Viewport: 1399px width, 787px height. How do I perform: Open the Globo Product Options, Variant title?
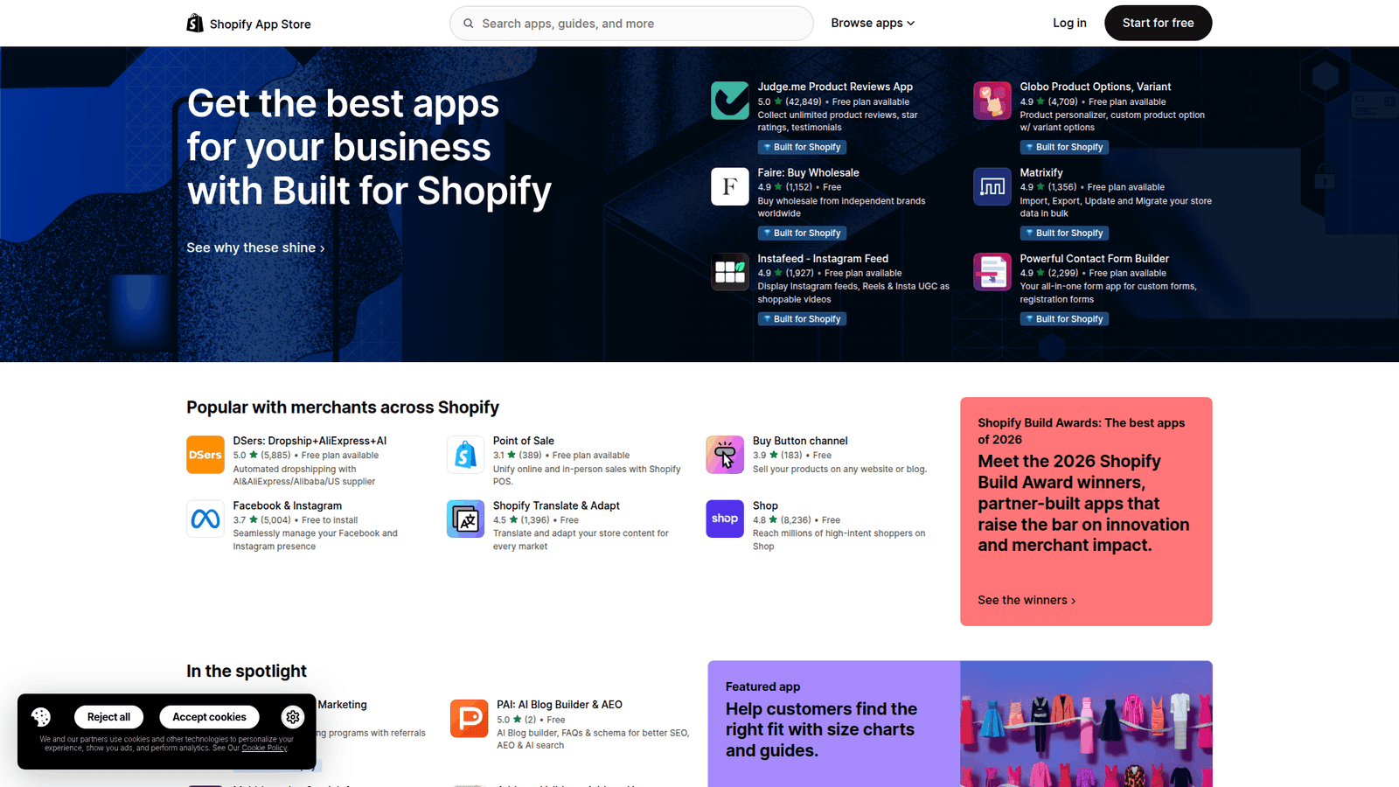click(1095, 87)
